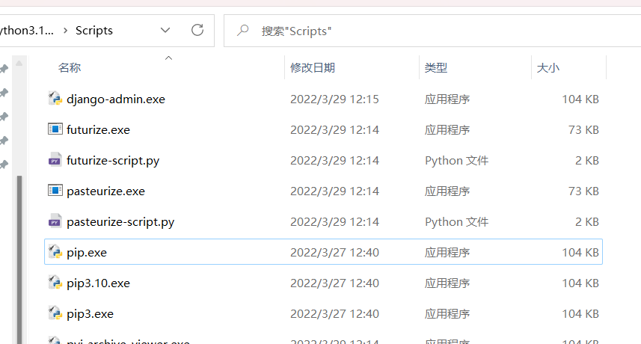
Task: Select the pip3.10.exe file name
Action: point(98,283)
